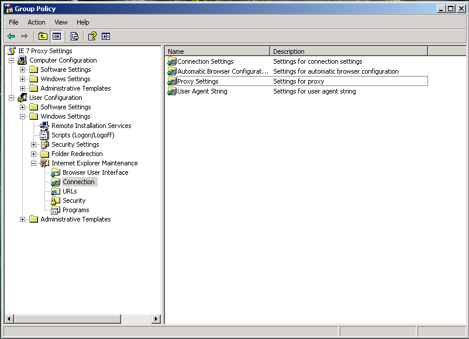The height and width of the screenshot is (339, 469).
Task: Click the Folder Redirection folder icon
Action: click(x=44, y=154)
